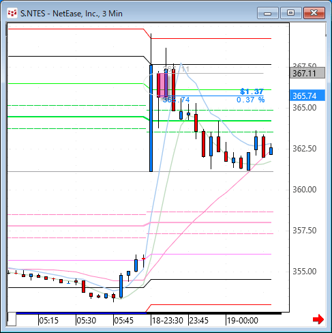This screenshot has height=333, width=332.
Task: Click the blue time scrollbar thumb
Action: click(x=81, y=313)
